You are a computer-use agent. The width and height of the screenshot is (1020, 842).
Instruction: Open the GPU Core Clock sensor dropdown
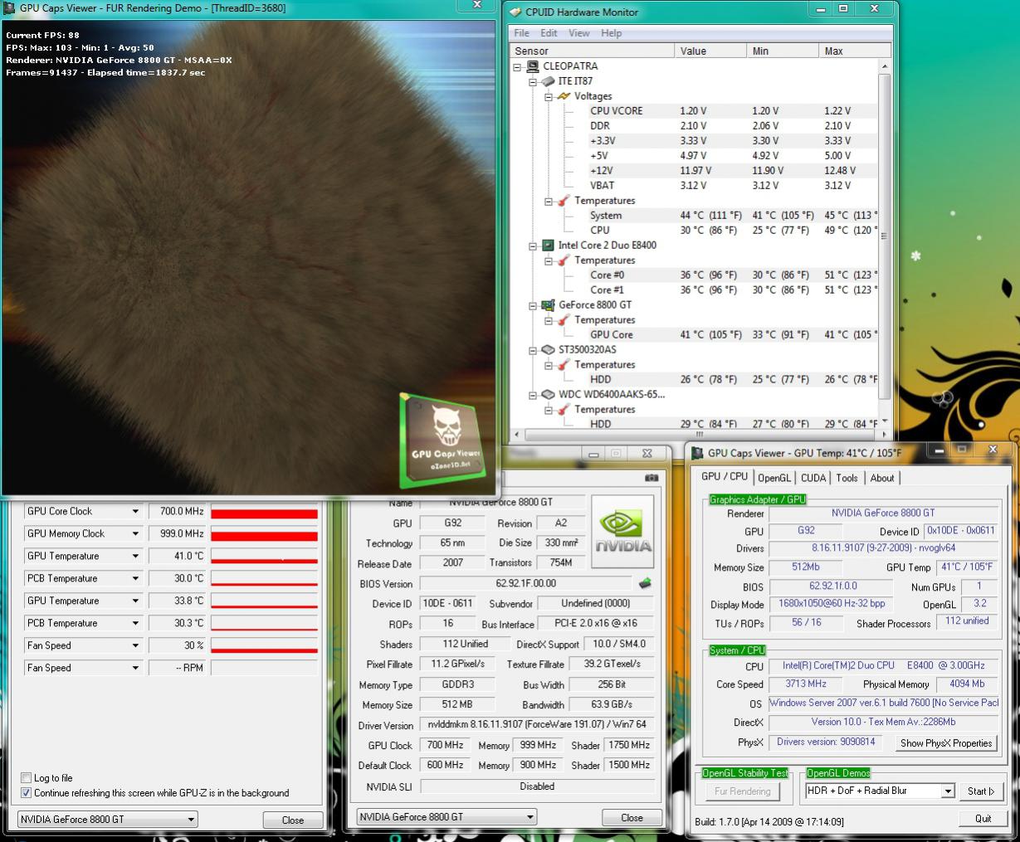pos(135,512)
